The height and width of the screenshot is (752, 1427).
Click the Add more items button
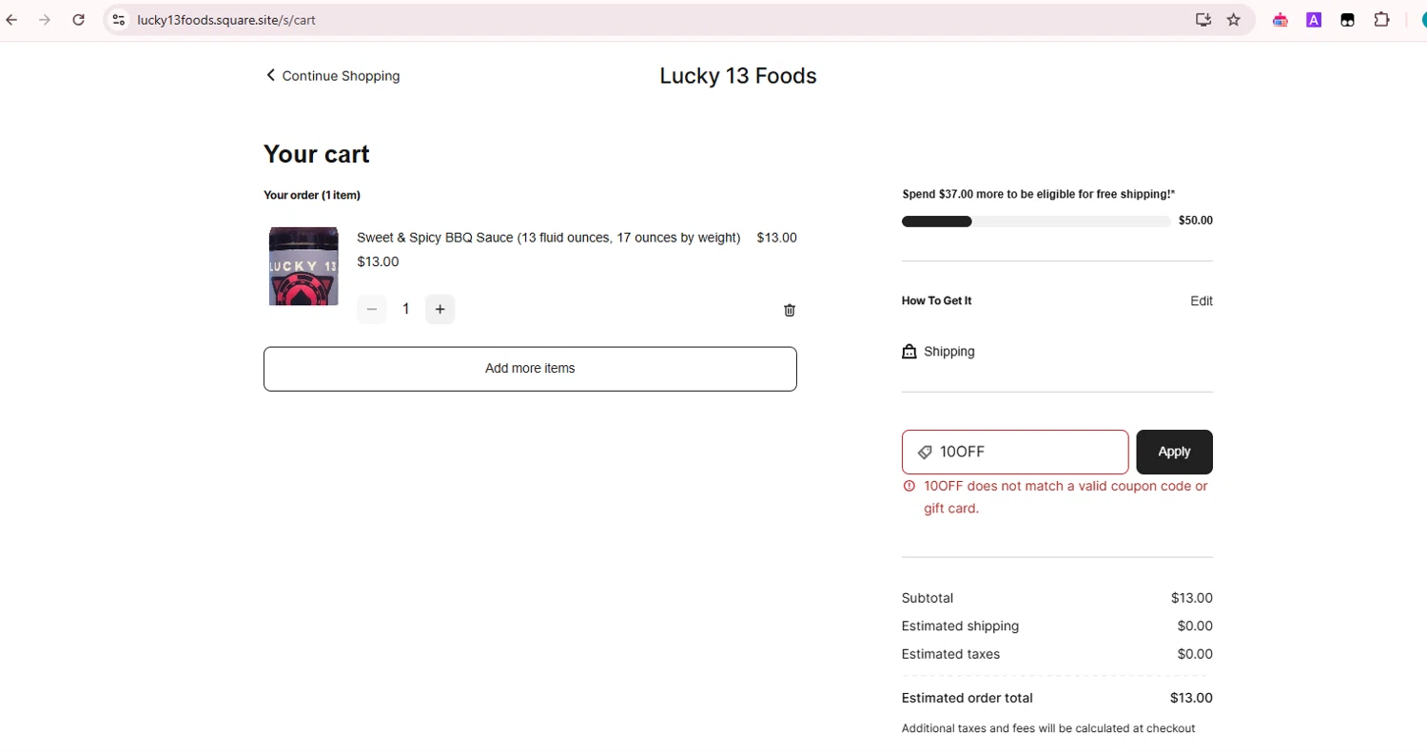point(530,369)
